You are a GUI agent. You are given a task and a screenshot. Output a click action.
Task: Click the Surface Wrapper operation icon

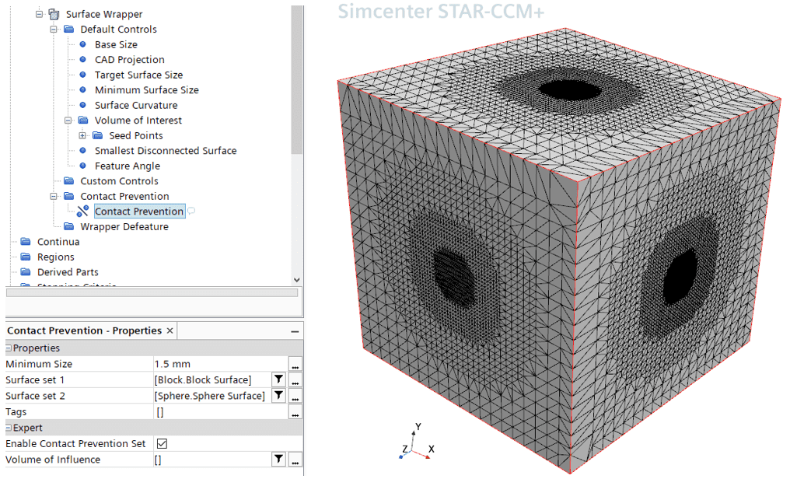[x=54, y=14]
